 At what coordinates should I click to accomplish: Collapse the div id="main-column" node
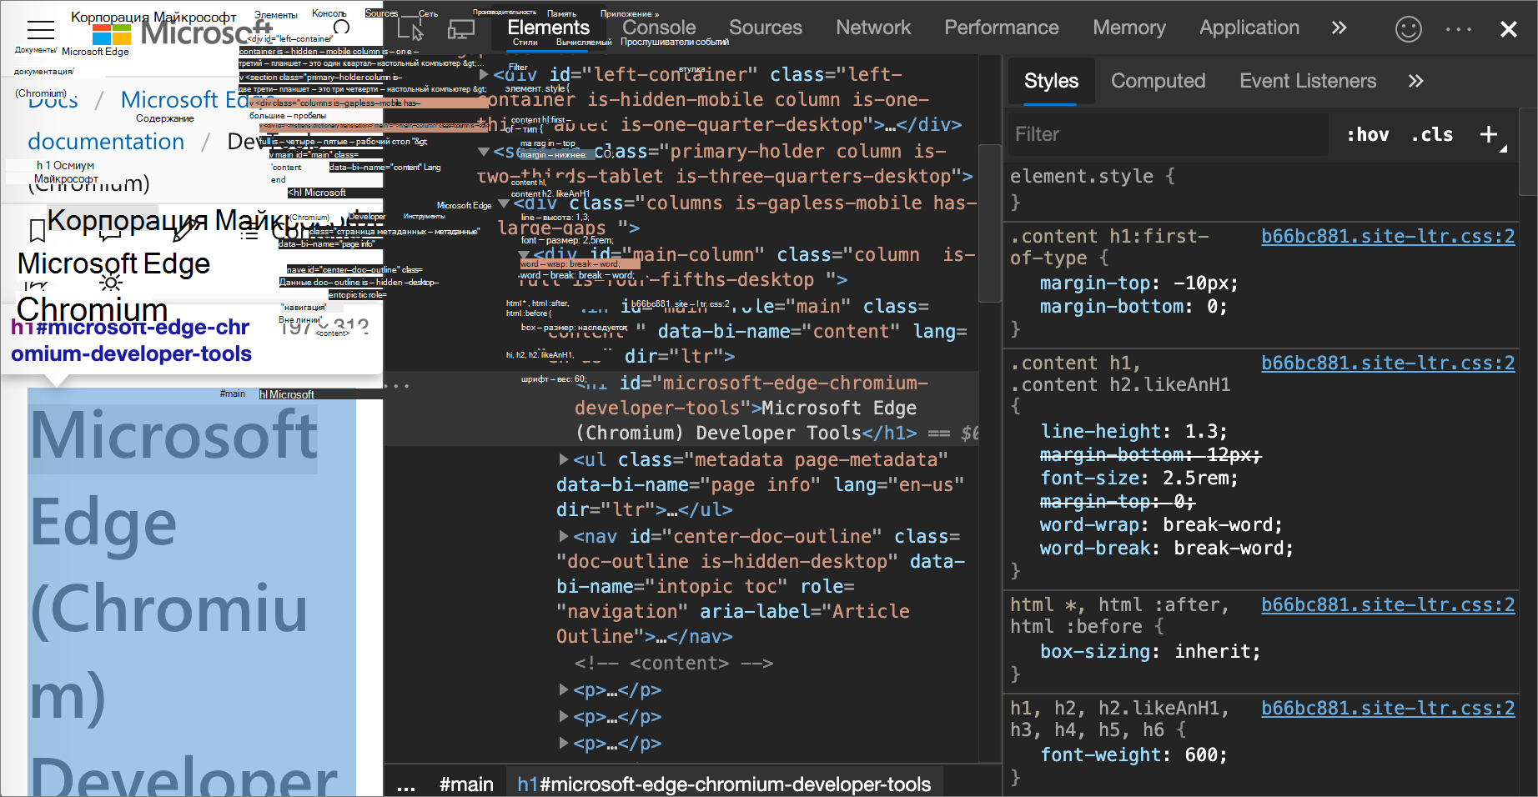pos(524,254)
